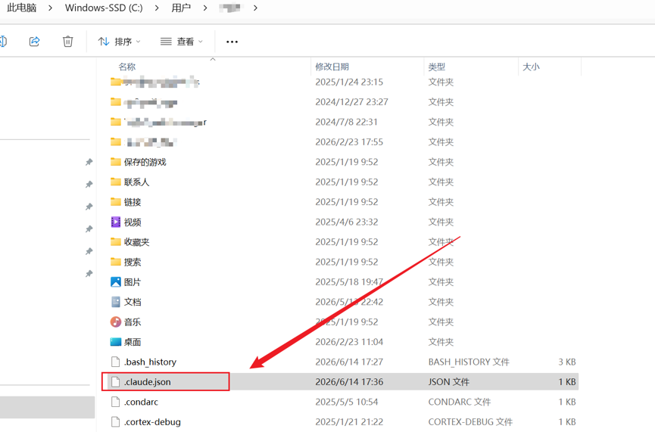Select the 音乐 folder icon
Image resolution: width=655 pixels, height=432 pixels.
point(116,322)
